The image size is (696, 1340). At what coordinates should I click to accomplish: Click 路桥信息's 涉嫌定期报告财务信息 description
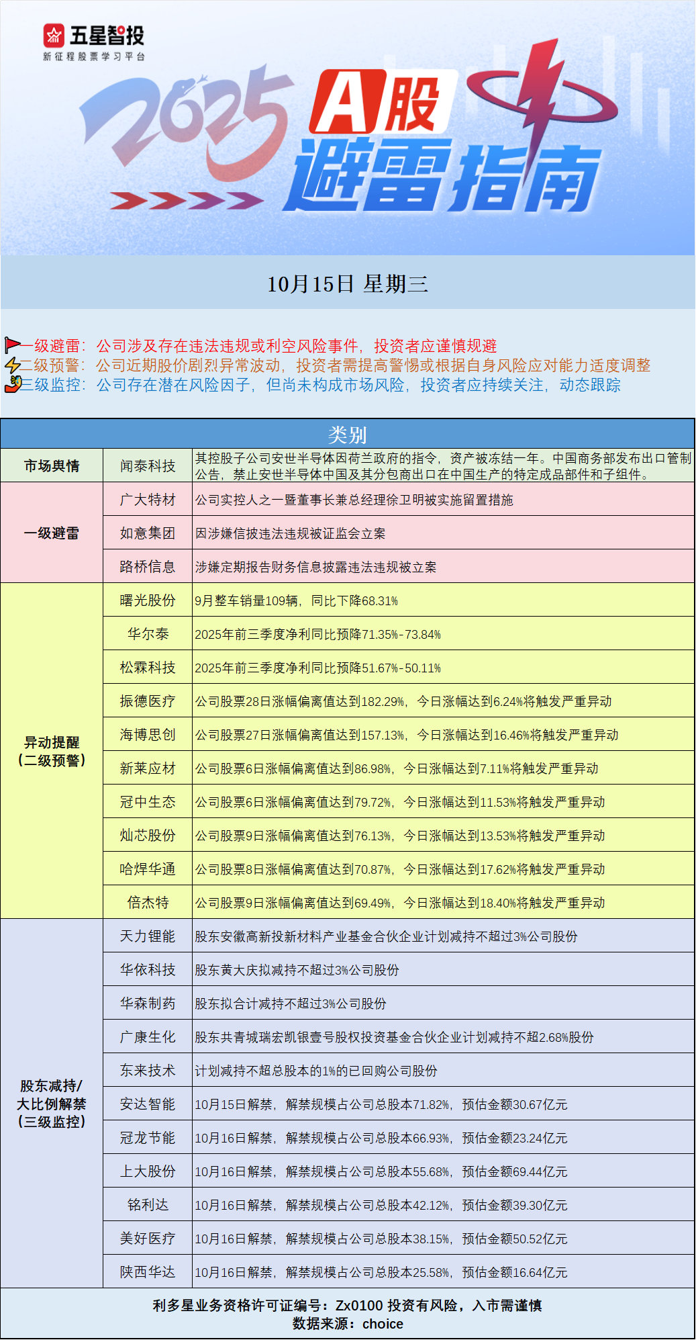point(315,568)
